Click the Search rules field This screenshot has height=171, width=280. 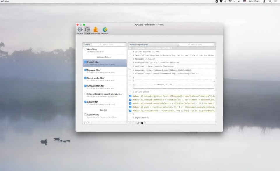(196, 44)
